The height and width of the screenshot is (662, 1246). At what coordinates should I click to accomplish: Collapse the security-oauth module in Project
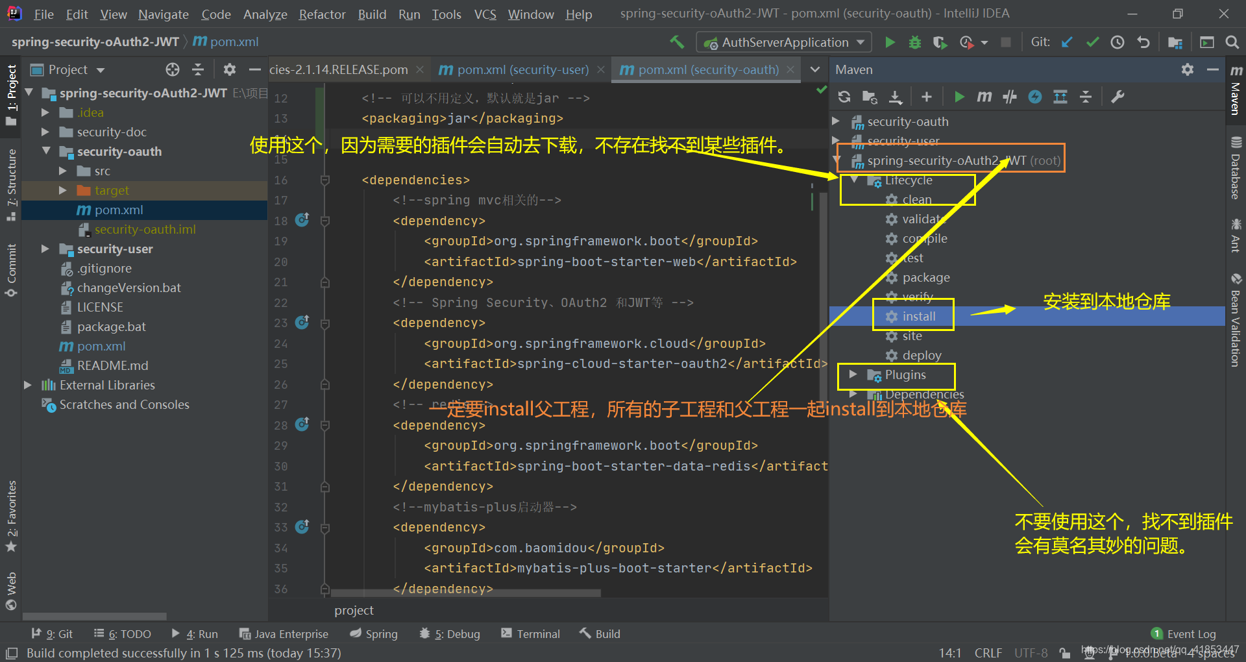pos(46,151)
